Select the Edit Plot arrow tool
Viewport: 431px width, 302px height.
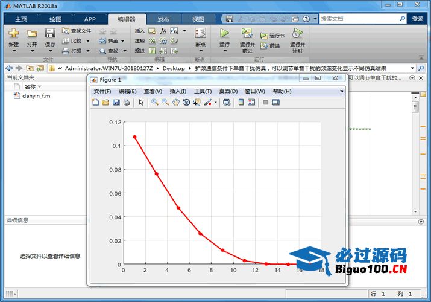pos(141,103)
